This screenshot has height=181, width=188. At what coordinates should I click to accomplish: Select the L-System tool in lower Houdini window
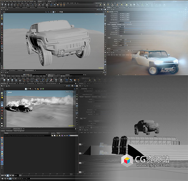click(66, 80)
